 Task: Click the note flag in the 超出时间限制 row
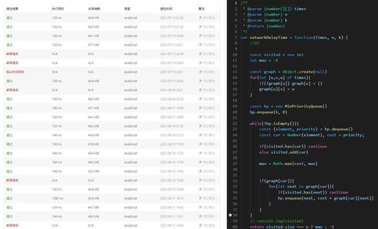[x=200, y=72]
